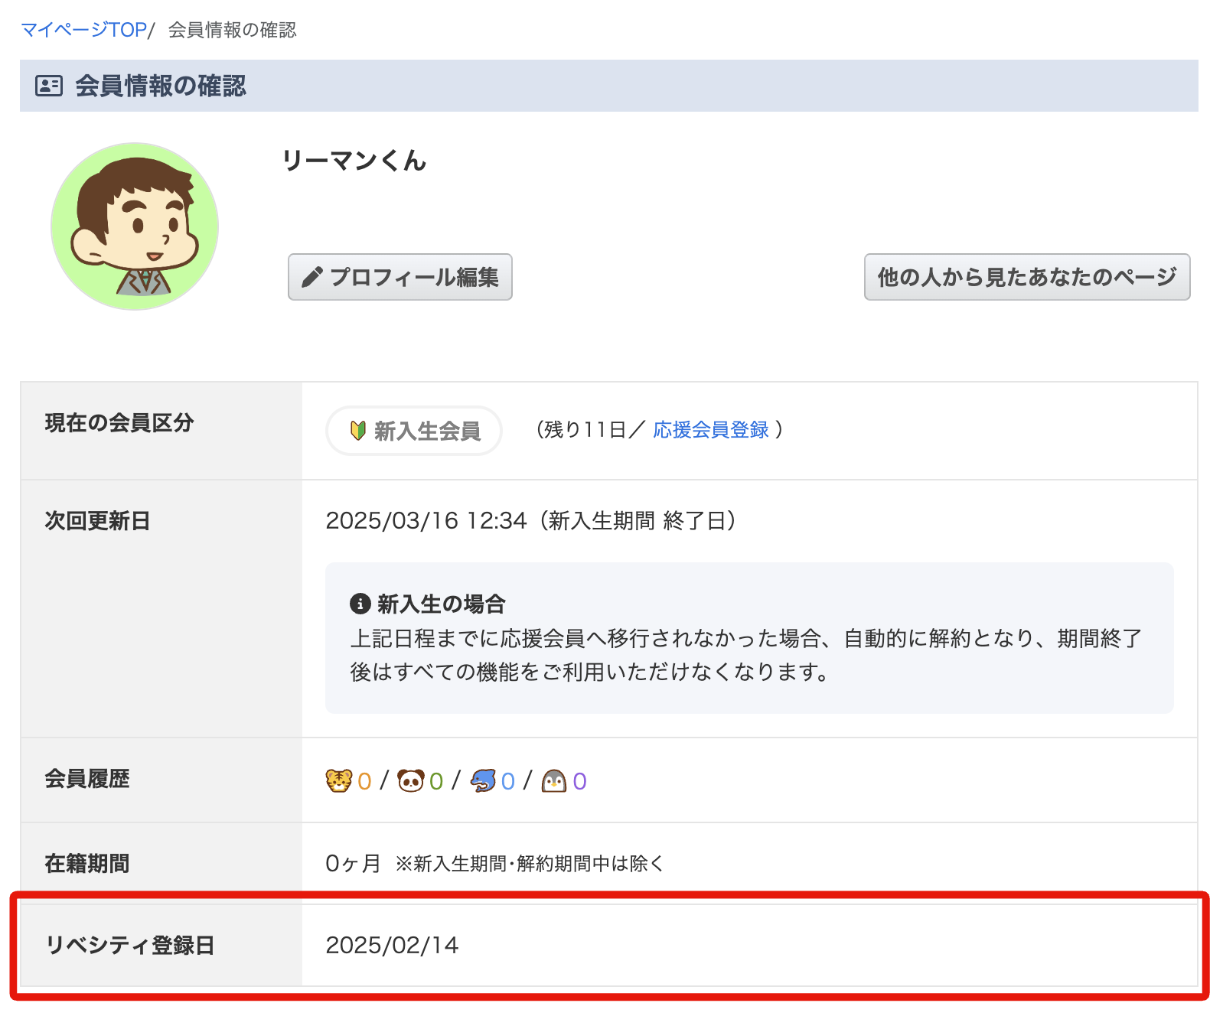Image resolution: width=1223 pixels, height=1016 pixels.
Task: Open the プロフィール編集 button
Action: pyautogui.click(x=400, y=277)
